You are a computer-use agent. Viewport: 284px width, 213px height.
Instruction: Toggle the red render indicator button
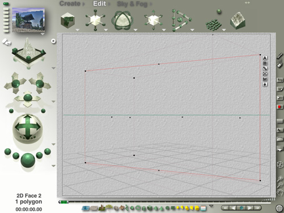[x=279, y=107]
